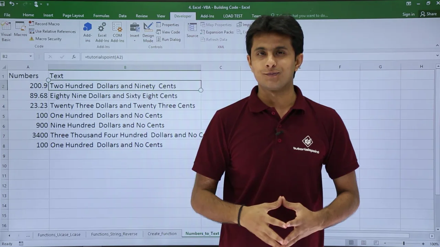Open the Visual Basic editor

6,32
